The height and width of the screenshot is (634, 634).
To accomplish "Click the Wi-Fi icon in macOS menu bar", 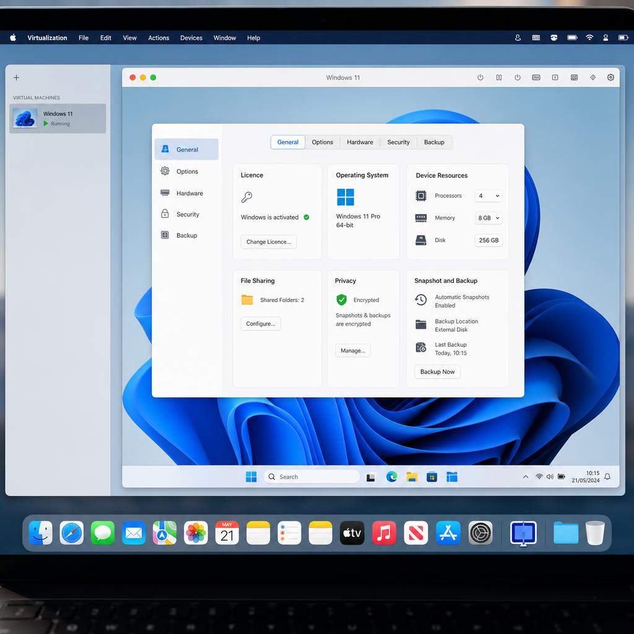I will 589,38.
